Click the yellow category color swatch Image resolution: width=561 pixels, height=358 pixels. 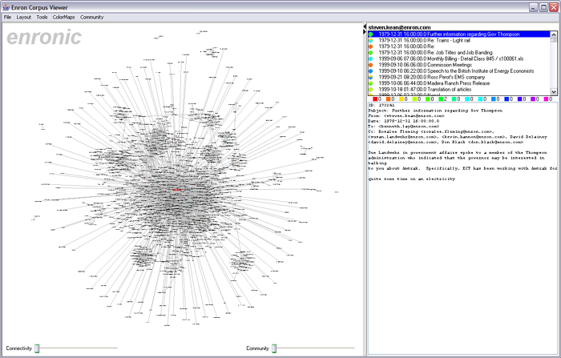click(402, 99)
